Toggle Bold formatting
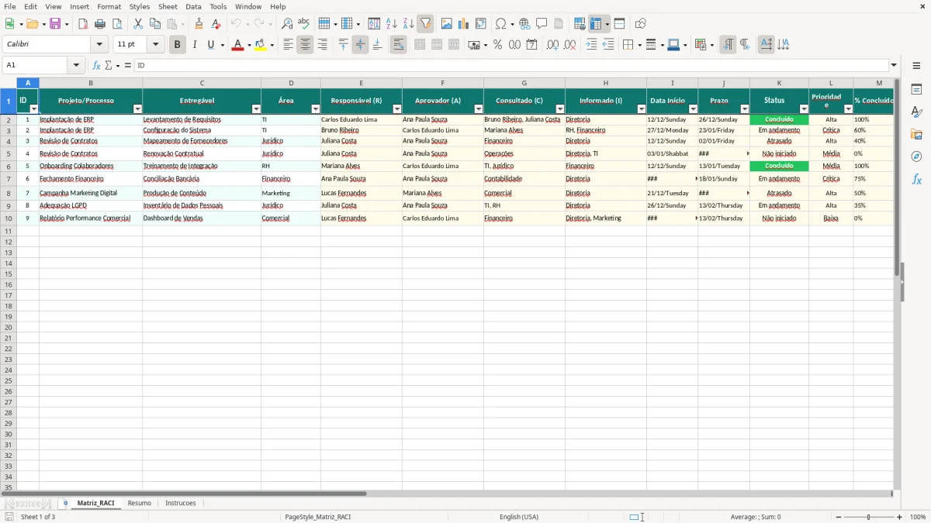 click(x=178, y=45)
